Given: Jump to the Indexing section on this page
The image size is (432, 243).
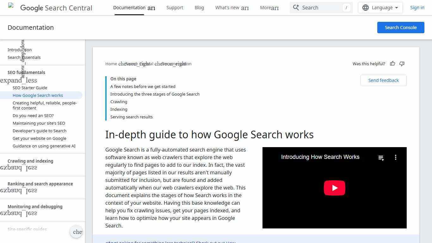Looking at the screenshot, I should 119,109.
